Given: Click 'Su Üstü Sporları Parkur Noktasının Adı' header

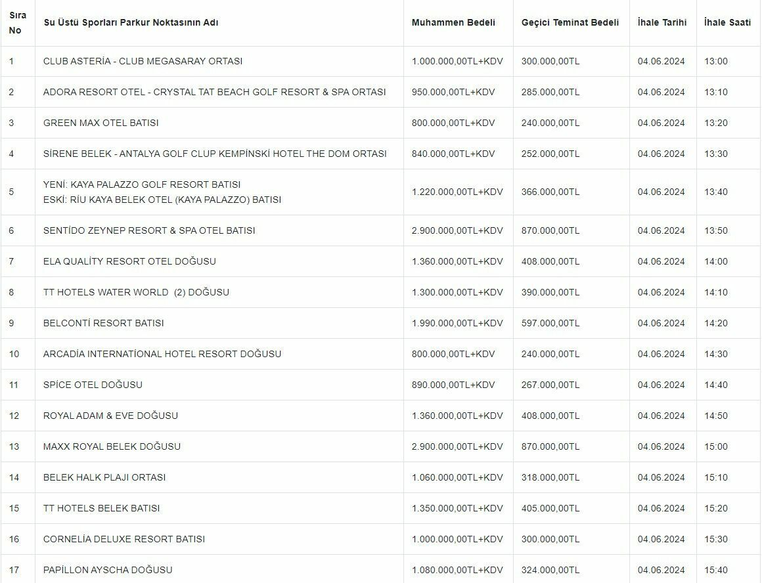Looking at the screenshot, I should click(x=131, y=22).
